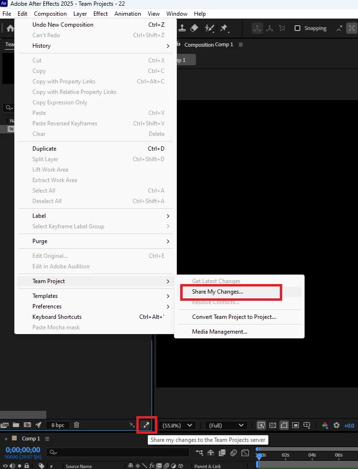
Task: Expand the Purge submenu
Action: click(95, 241)
